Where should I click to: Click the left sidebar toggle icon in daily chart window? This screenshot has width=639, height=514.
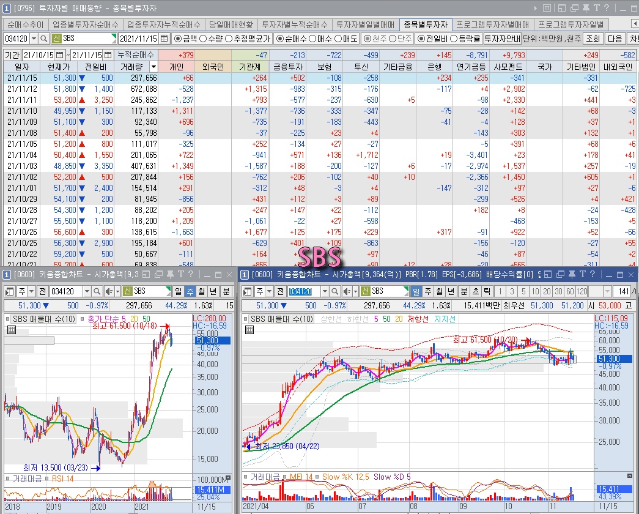point(248,291)
